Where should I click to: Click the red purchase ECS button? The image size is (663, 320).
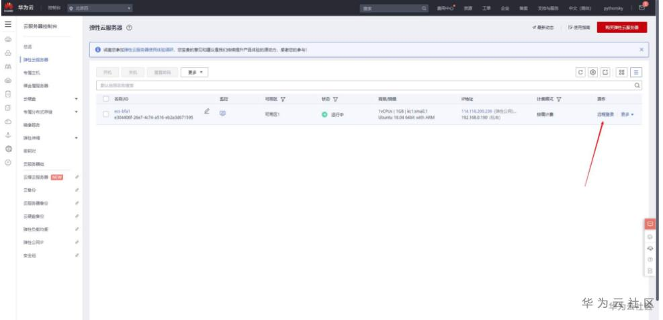622,27
